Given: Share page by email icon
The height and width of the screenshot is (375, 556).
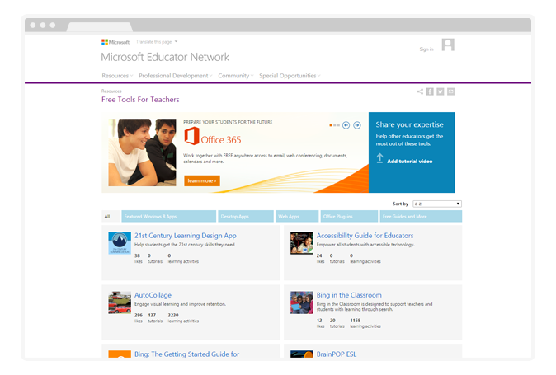Looking at the screenshot, I should [x=450, y=91].
